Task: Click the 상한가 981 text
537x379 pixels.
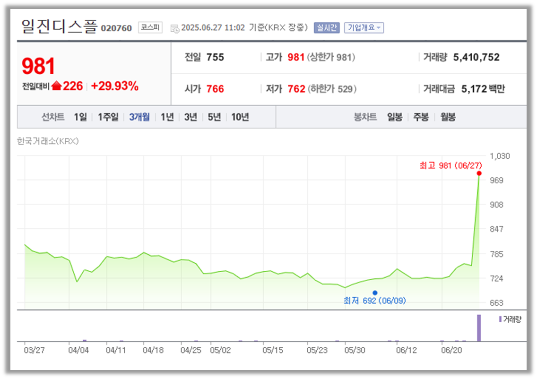Action: click(331, 57)
